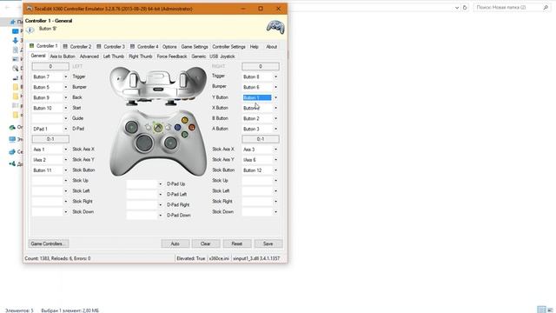Screen dimensions: 556x313
Task: Open the right Stick Button dropdown, Button 12
Action: point(261,170)
